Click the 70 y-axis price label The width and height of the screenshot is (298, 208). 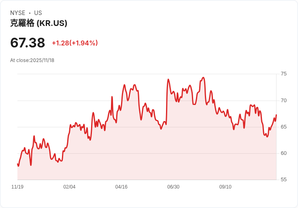coord(283,101)
